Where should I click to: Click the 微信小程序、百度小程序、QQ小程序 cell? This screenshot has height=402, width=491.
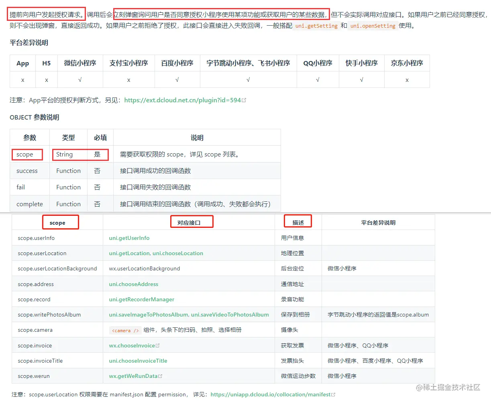point(378,361)
